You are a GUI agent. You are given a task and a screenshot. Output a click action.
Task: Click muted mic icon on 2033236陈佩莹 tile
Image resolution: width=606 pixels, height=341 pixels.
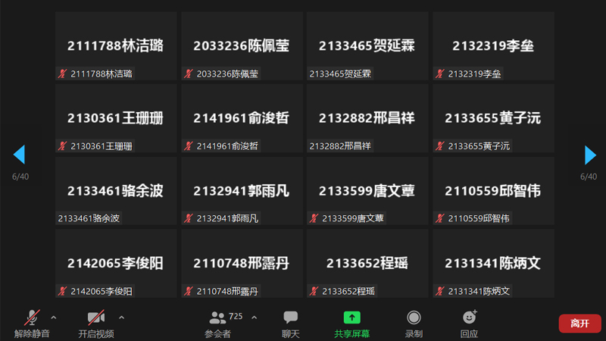188,74
